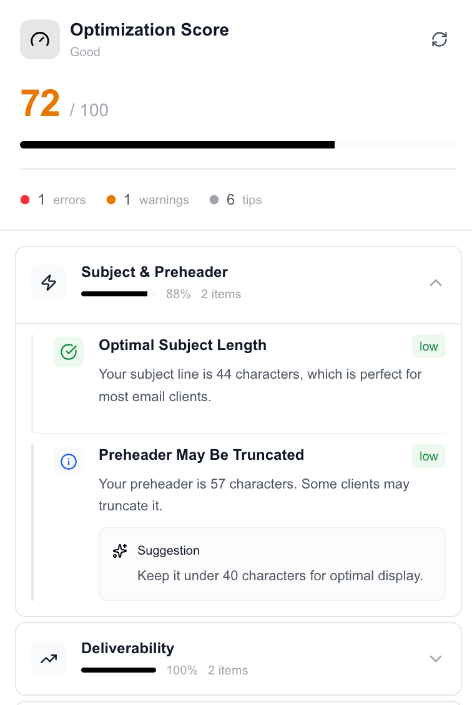Collapse the Subject & Preheader section

[436, 282]
